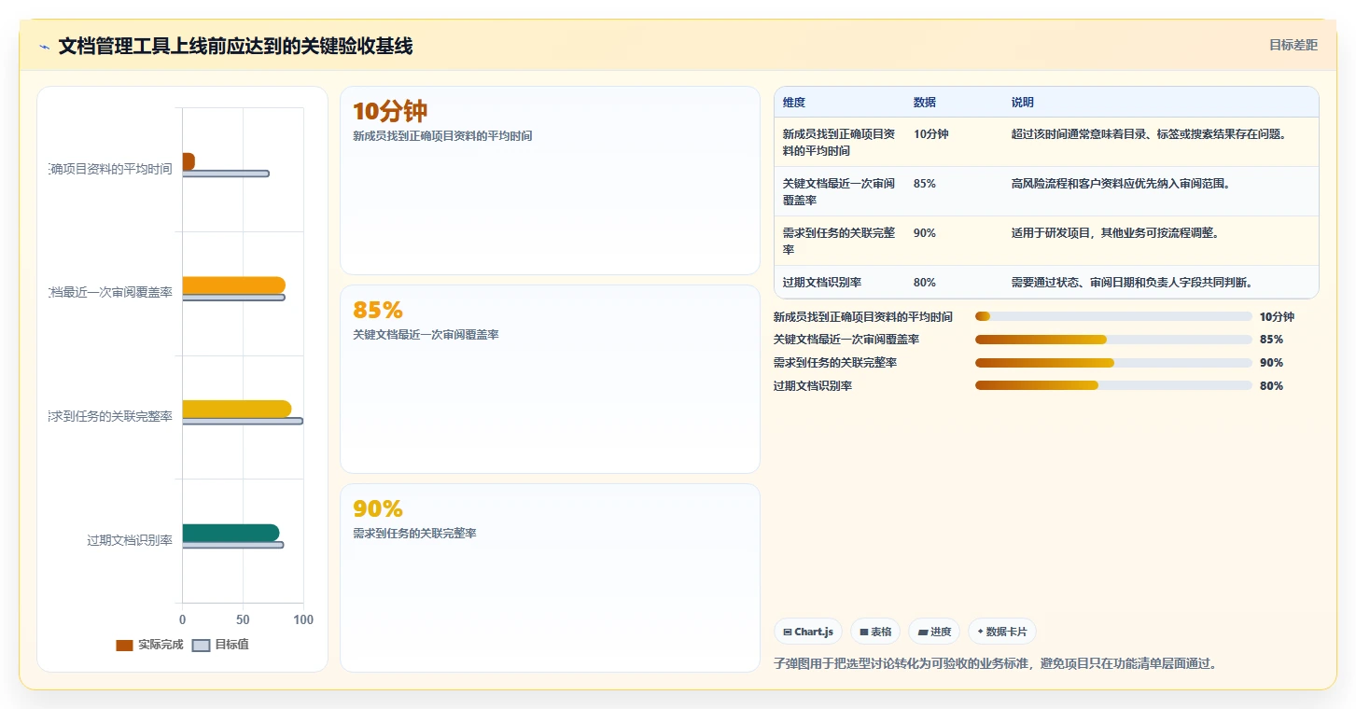Click the x-axis tick label 50
1356x709 pixels.
point(243,619)
